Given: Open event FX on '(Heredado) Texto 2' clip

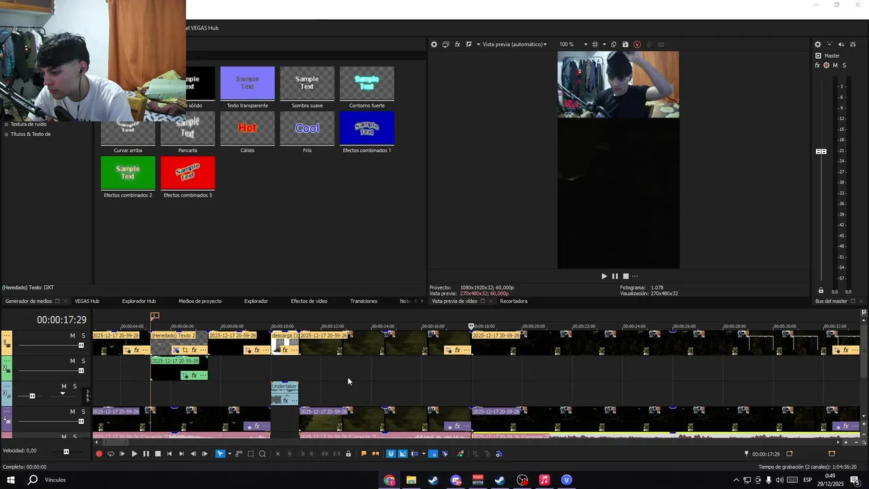Looking at the screenshot, I should click(194, 350).
